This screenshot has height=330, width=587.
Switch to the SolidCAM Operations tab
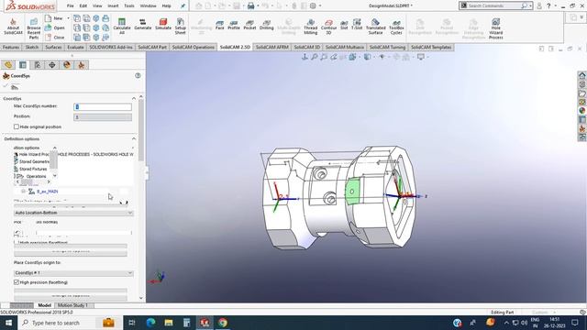click(193, 47)
